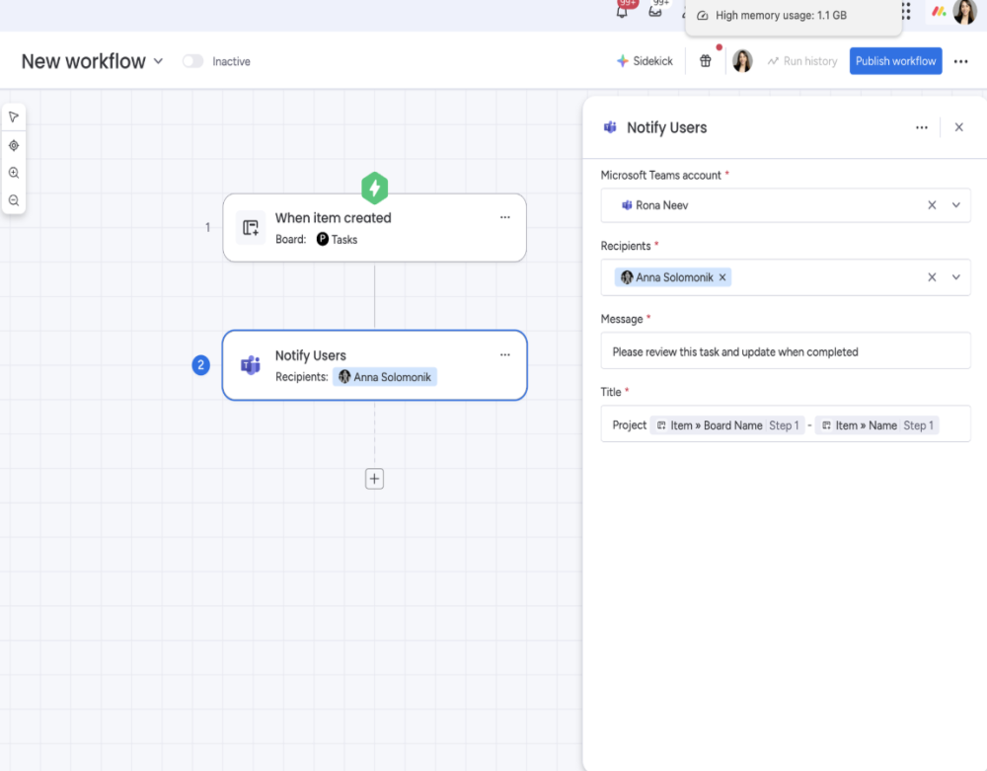Open the Notify Users panel options menu
This screenshot has width=987, height=771.
click(921, 127)
